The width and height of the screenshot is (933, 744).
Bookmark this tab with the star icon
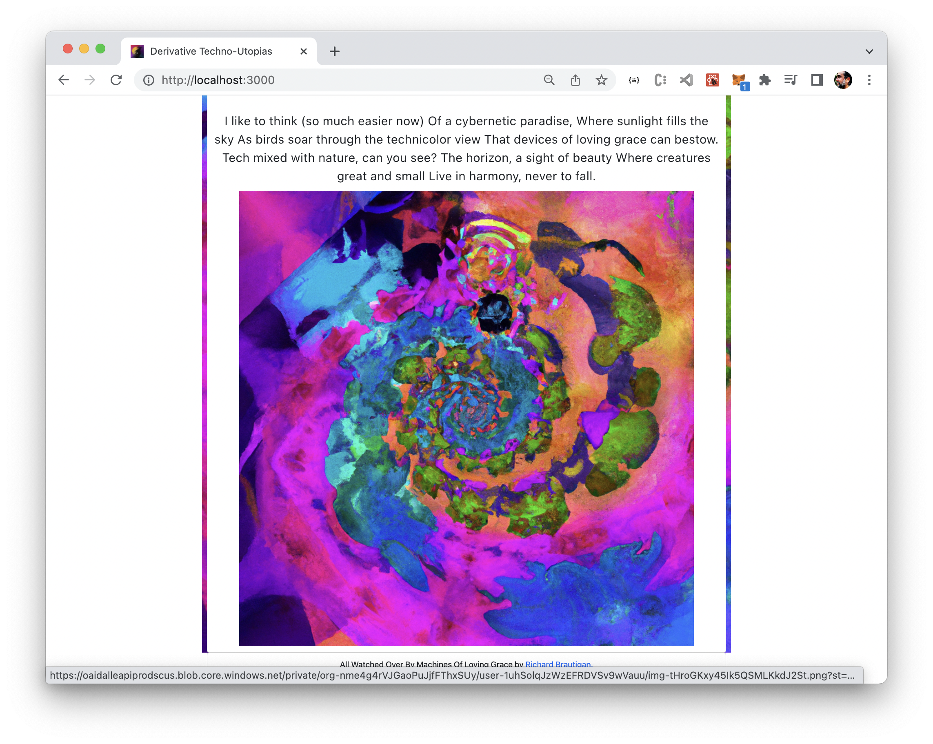click(x=601, y=80)
